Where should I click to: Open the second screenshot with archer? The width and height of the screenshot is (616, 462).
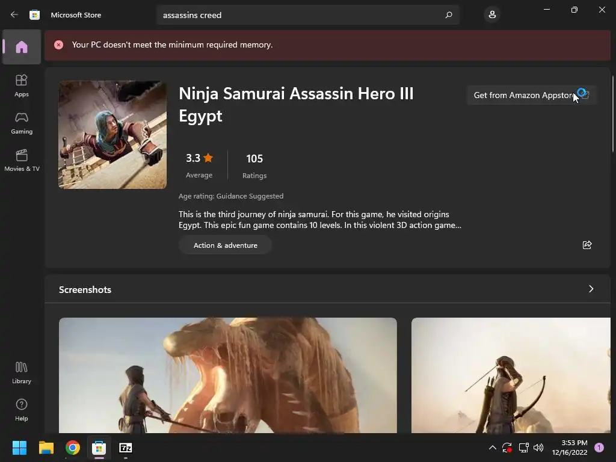[x=511, y=375]
